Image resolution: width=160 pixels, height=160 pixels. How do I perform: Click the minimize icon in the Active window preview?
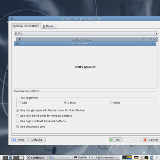coord(145,44)
